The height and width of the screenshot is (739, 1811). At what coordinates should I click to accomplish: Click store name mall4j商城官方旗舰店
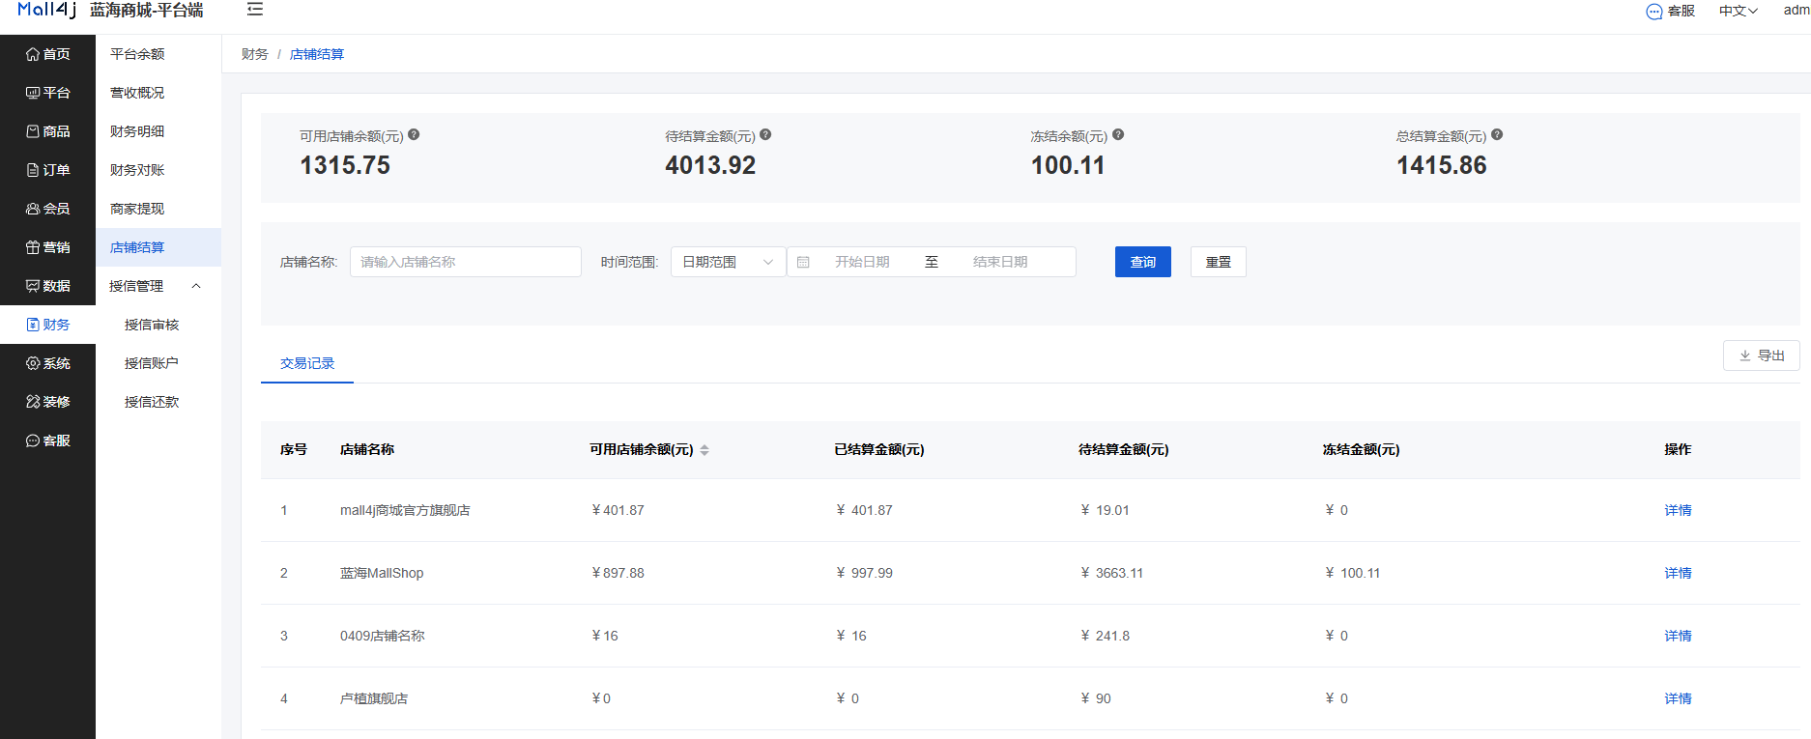click(405, 510)
